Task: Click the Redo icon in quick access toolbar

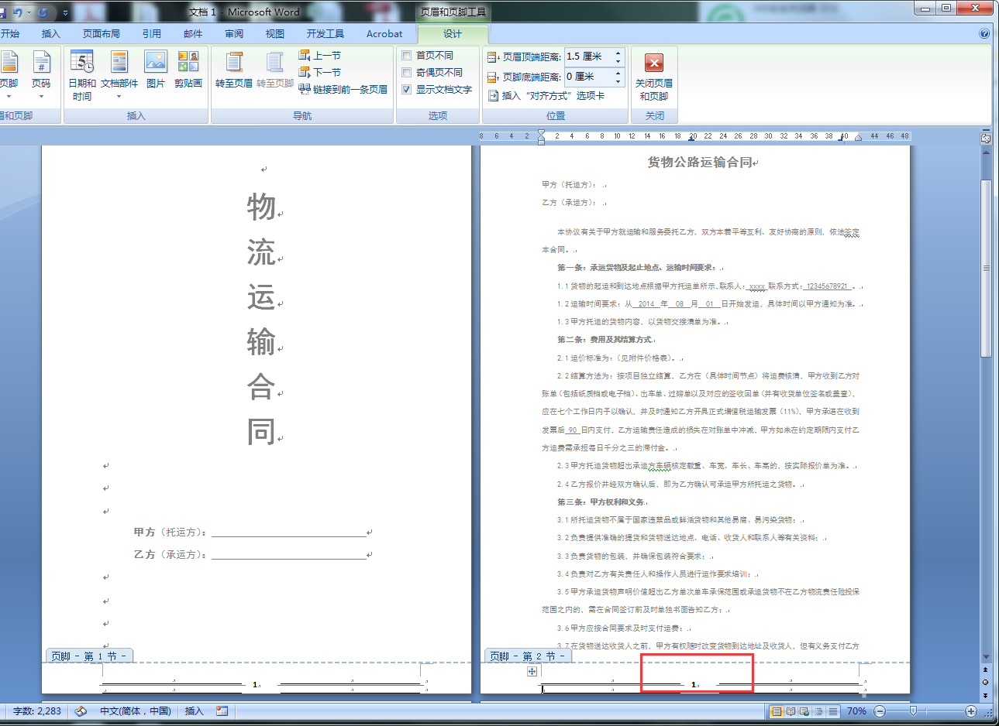Action: (x=43, y=12)
